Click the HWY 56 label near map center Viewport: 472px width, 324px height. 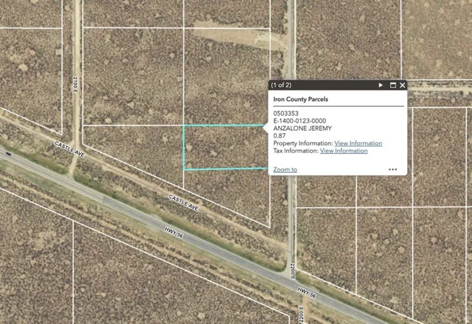coord(174,232)
